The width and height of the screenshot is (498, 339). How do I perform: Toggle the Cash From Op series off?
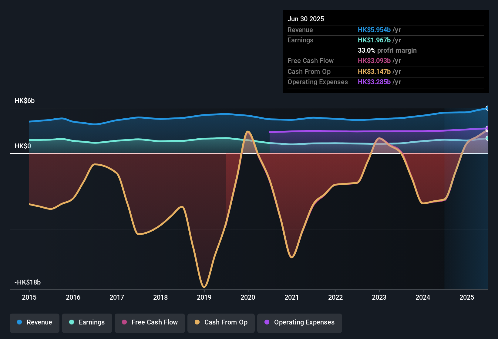point(221,322)
